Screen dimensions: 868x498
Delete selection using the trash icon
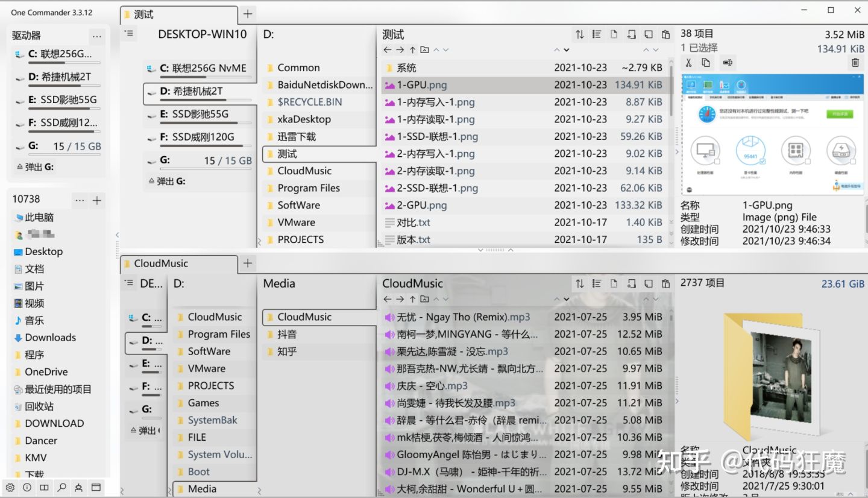[855, 63]
